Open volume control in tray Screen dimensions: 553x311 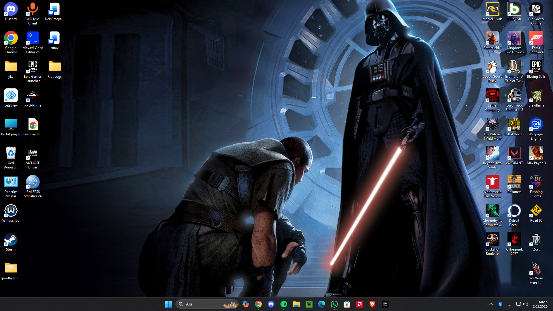(x=526, y=304)
